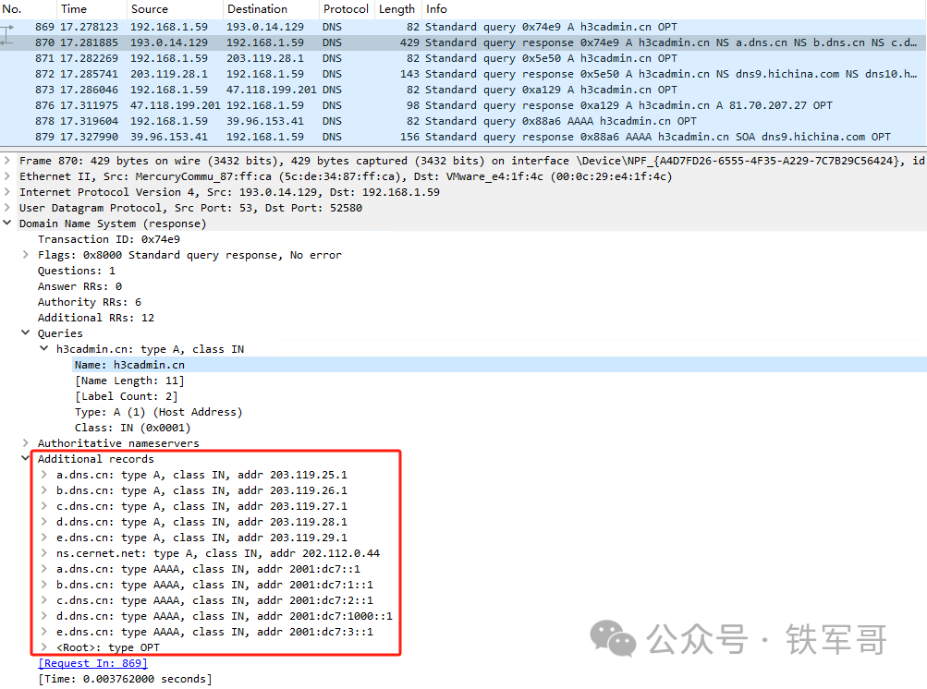Select the Class: IN (0x0001) field
This screenshot has height=689, width=927.
[132, 428]
